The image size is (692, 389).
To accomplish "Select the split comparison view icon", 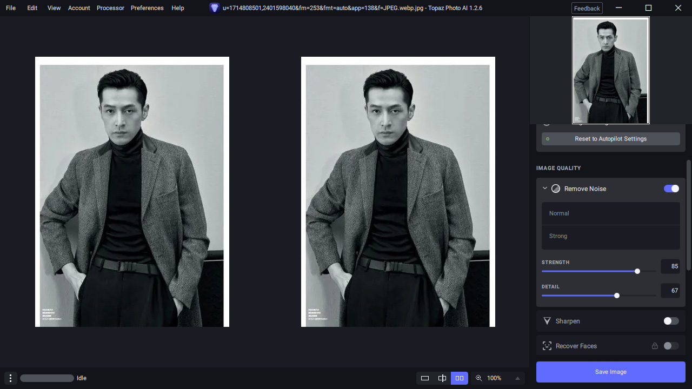I will tap(442, 378).
